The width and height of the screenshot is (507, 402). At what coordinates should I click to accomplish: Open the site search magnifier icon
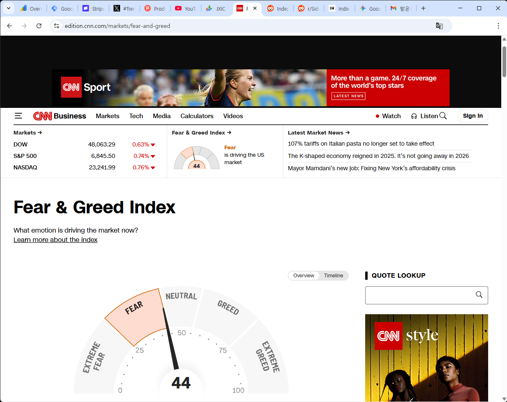click(x=443, y=116)
